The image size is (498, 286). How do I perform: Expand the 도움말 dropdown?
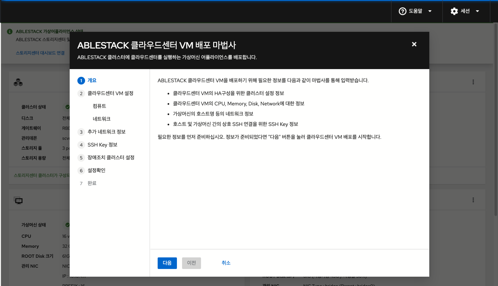point(430,11)
